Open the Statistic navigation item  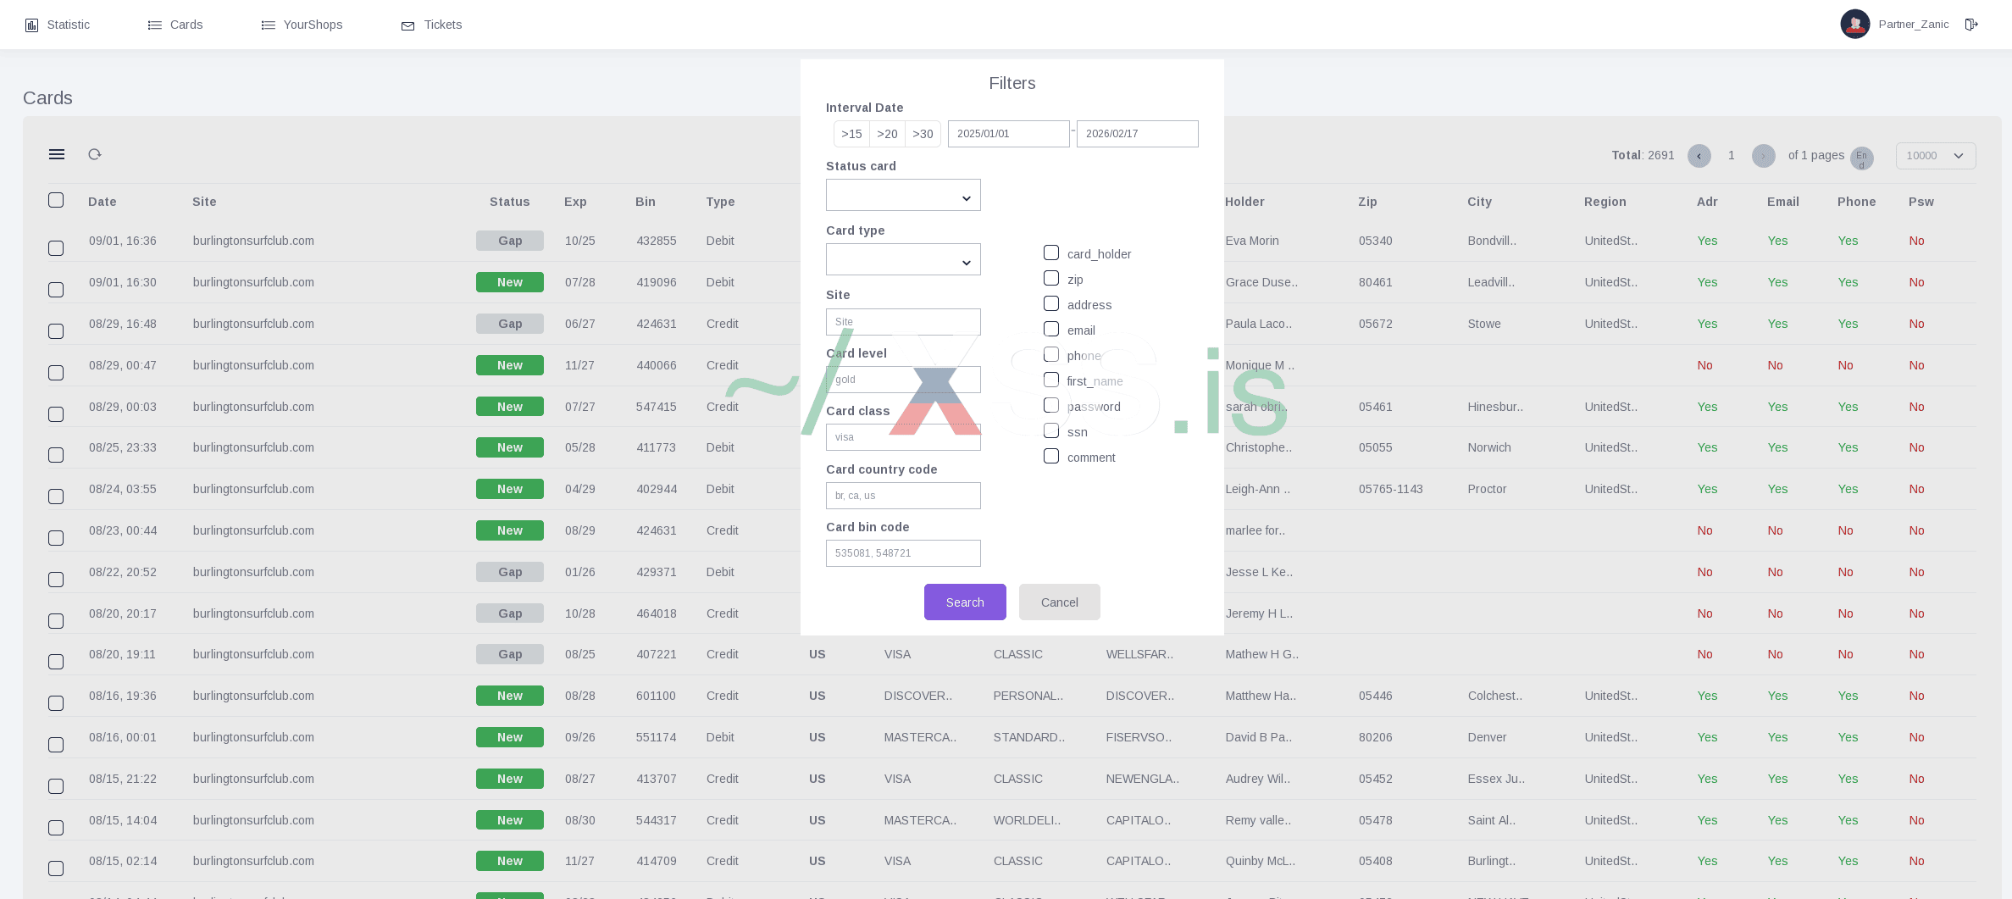[58, 25]
